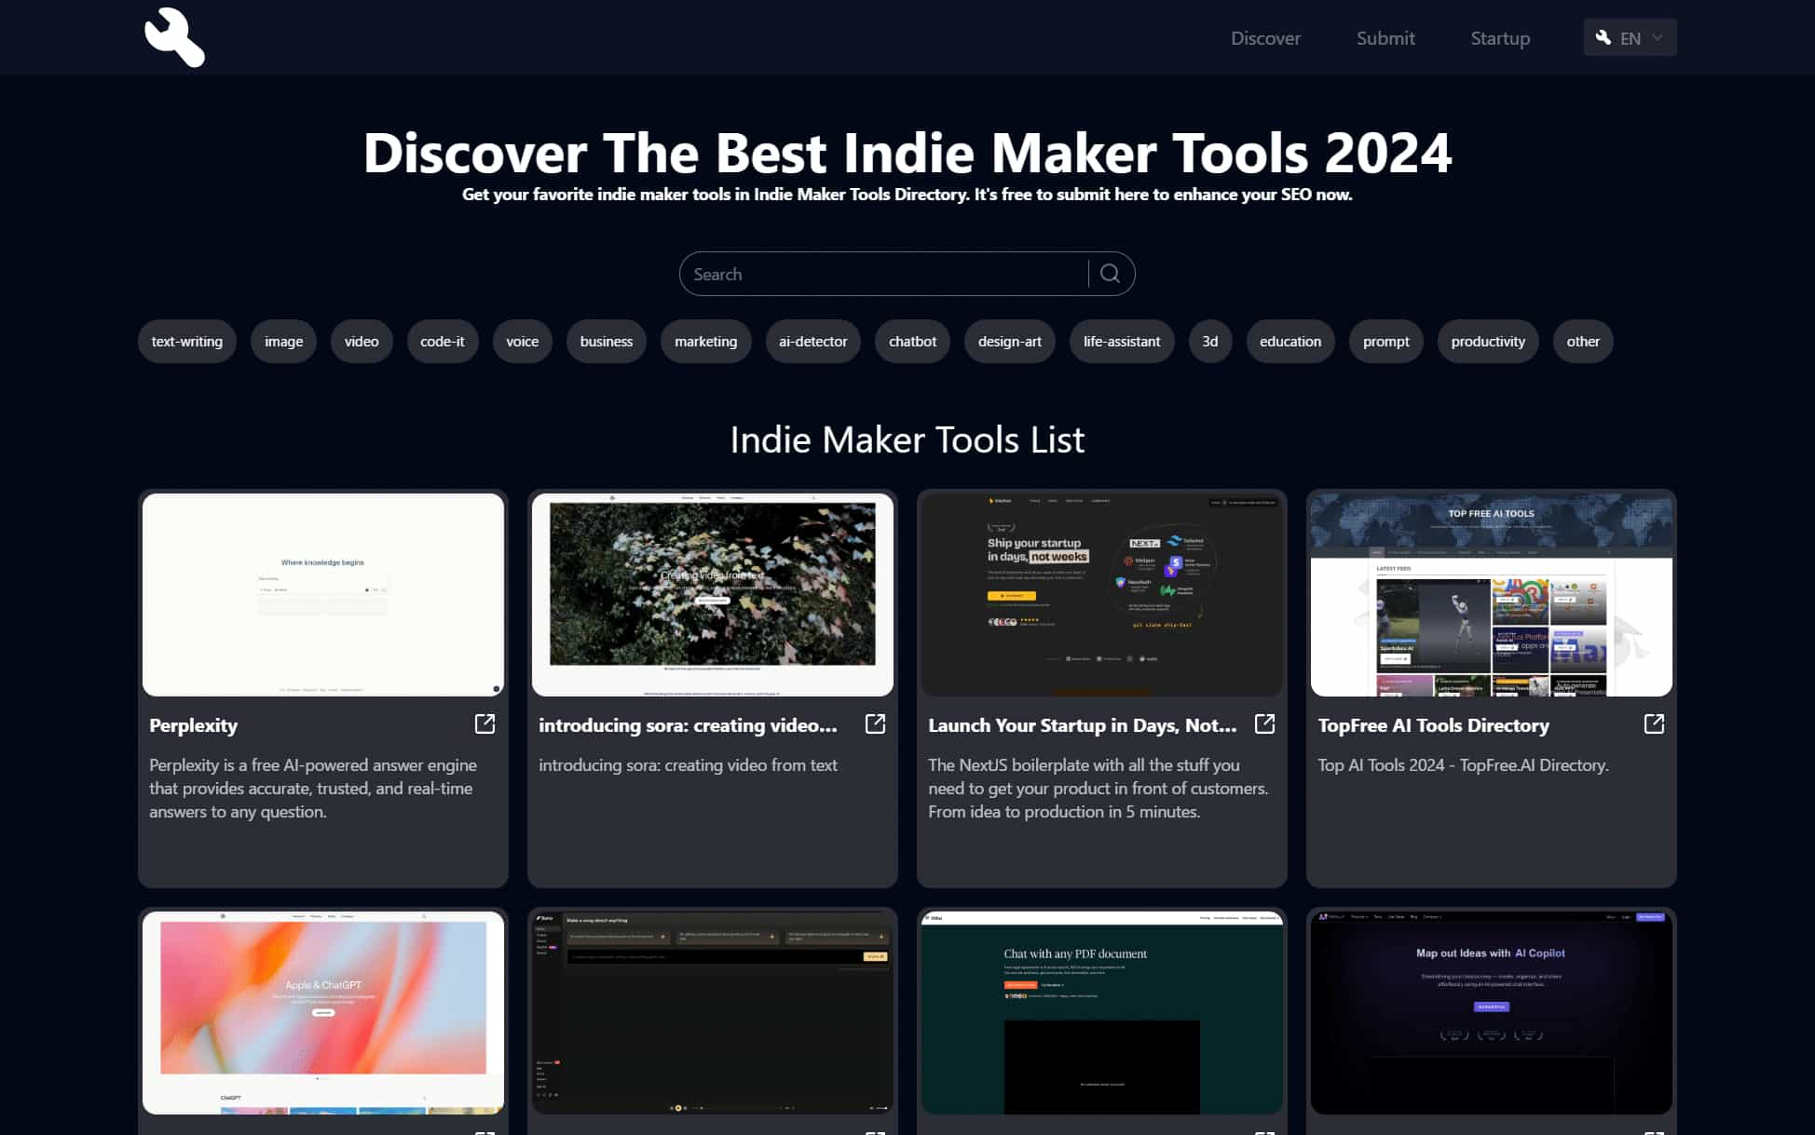Click Launch Your Startup in Days title
Image resolution: width=1815 pixels, height=1135 pixels.
pyautogui.click(x=1083, y=725)
